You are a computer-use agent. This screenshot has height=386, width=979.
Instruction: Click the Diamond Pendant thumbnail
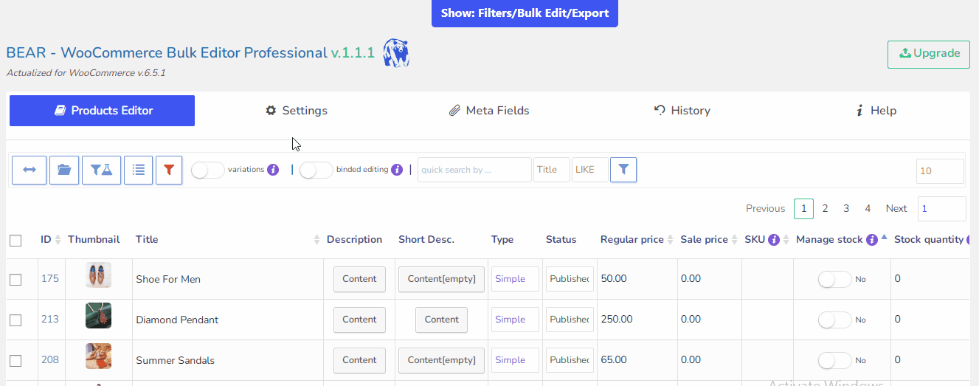(98, 316)
